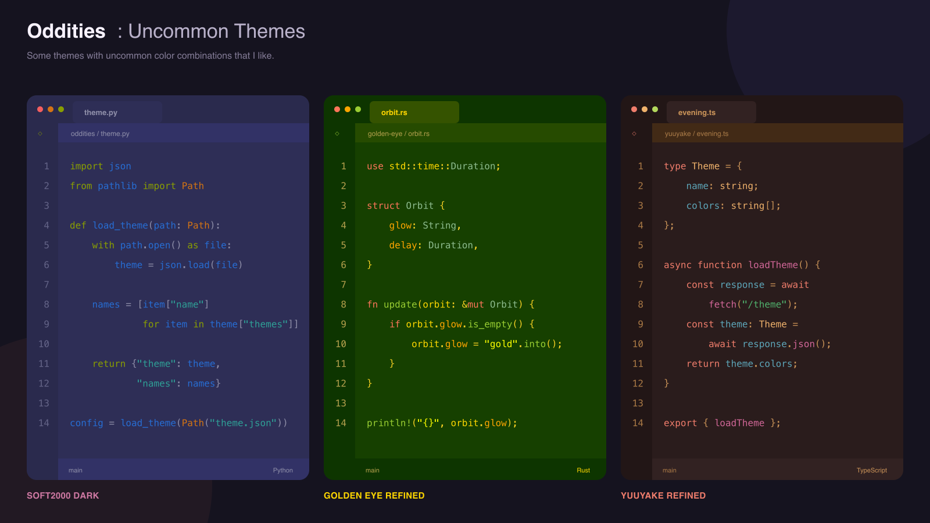Click 'use std::time::Duration;' code line
Screen dimensions: 930x523
coord(434,166)
